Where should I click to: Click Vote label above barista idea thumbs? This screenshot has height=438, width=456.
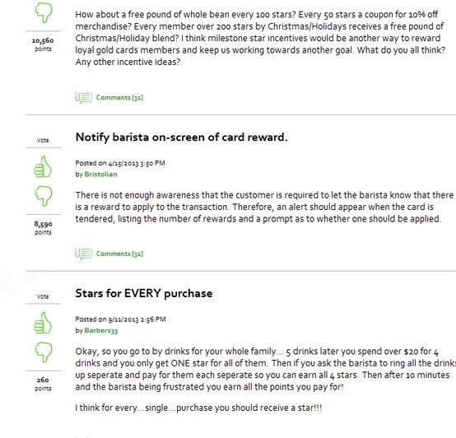click(43, 140)
